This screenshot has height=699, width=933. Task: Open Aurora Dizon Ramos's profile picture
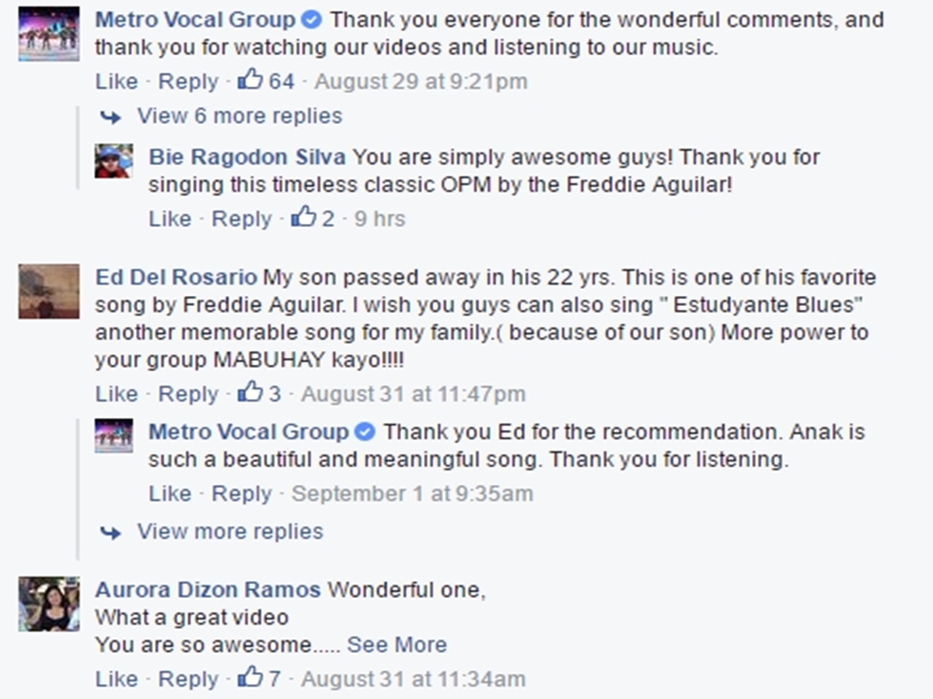pos(49,603)
